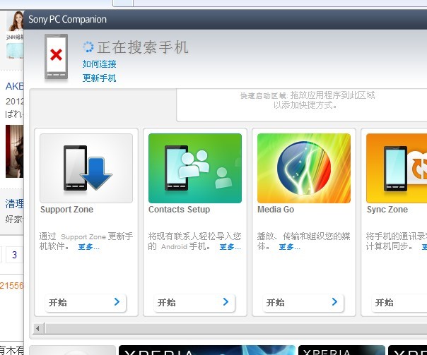
Task: Open 更多 link under Media Go
Action: 289,247
